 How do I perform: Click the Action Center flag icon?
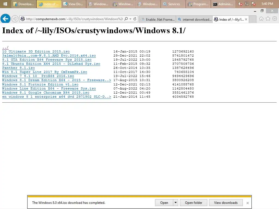click(x=253, y=4)
